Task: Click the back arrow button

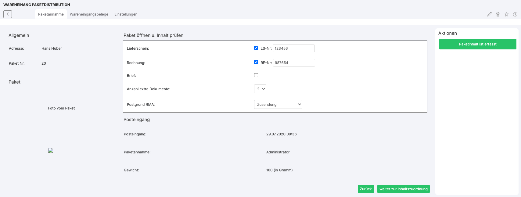Action: pos(8,14)
